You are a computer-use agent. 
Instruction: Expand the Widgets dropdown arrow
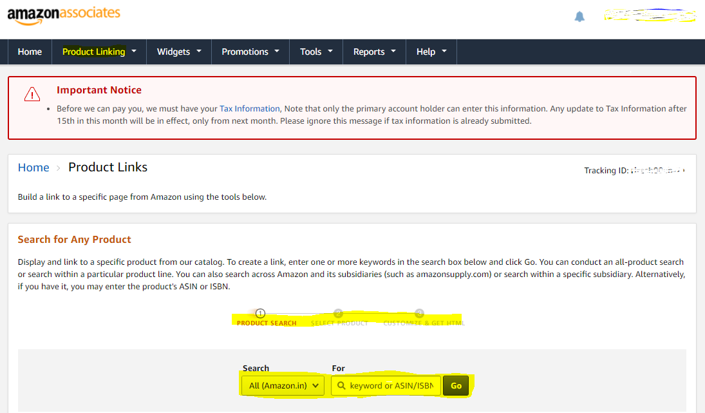(199, 52)
